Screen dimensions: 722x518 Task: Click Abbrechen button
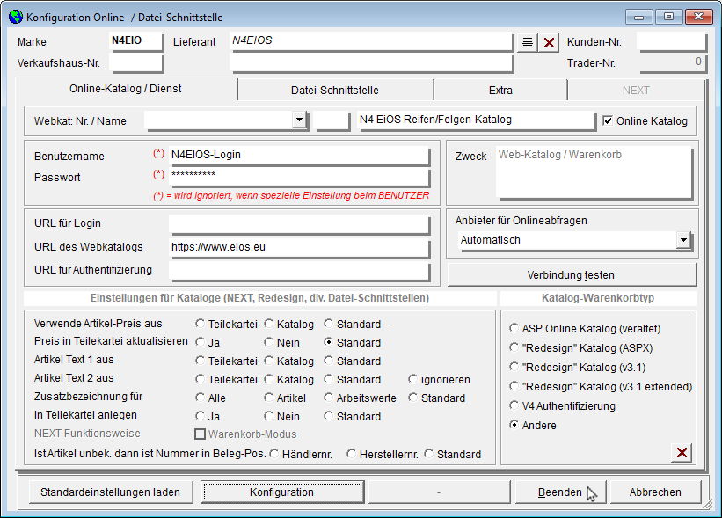656,492
